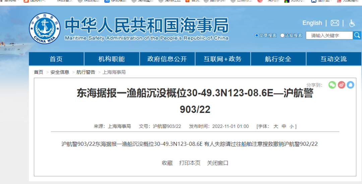362x184 pixels.
Task: Click the keyword search input field
Action: click(329, 36)
